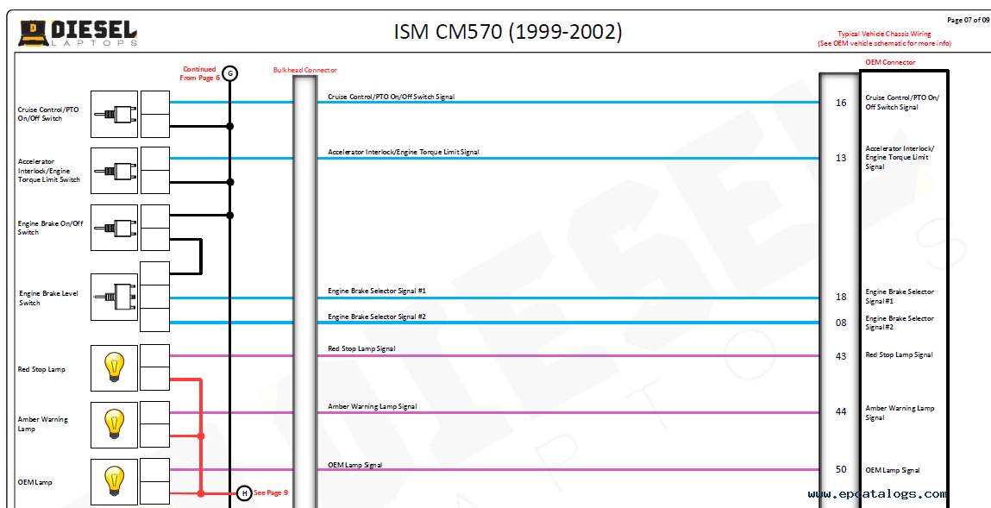
Task: Click pin number 08 on the OEM connector
Action: point(841,323)
